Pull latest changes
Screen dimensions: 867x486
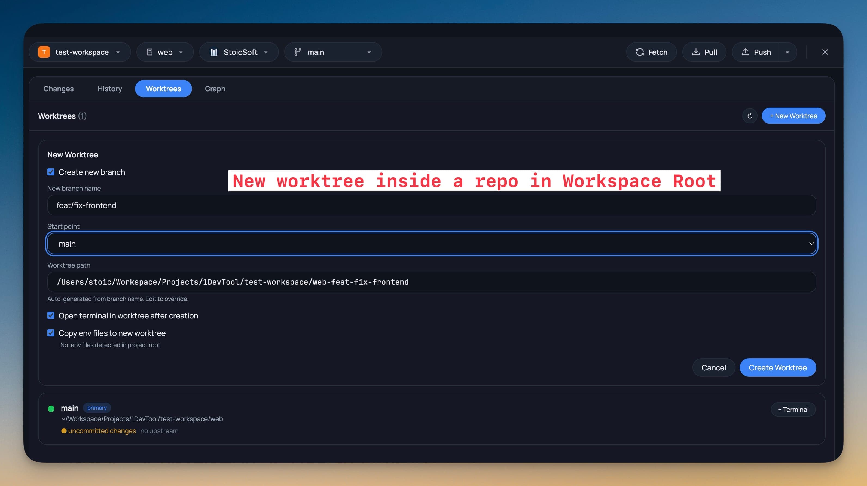pos(704,52)
